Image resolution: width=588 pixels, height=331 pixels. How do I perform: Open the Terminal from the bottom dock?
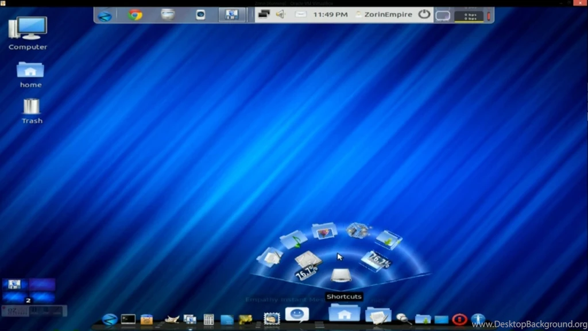coord(128,319)
